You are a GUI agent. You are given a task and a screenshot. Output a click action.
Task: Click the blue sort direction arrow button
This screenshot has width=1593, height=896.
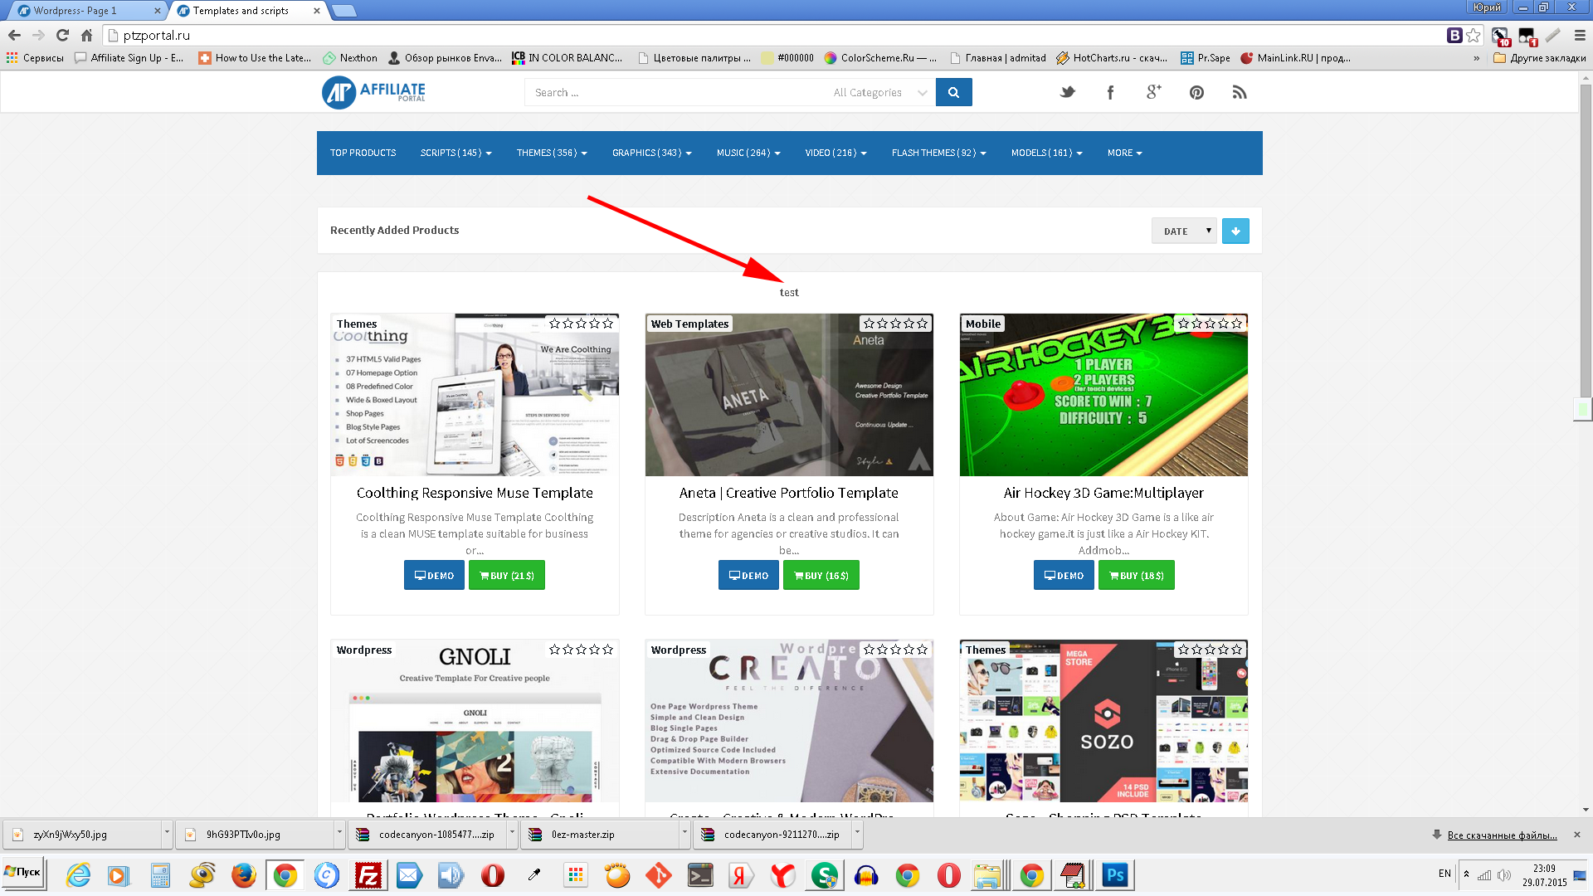tap(1235, 231)
